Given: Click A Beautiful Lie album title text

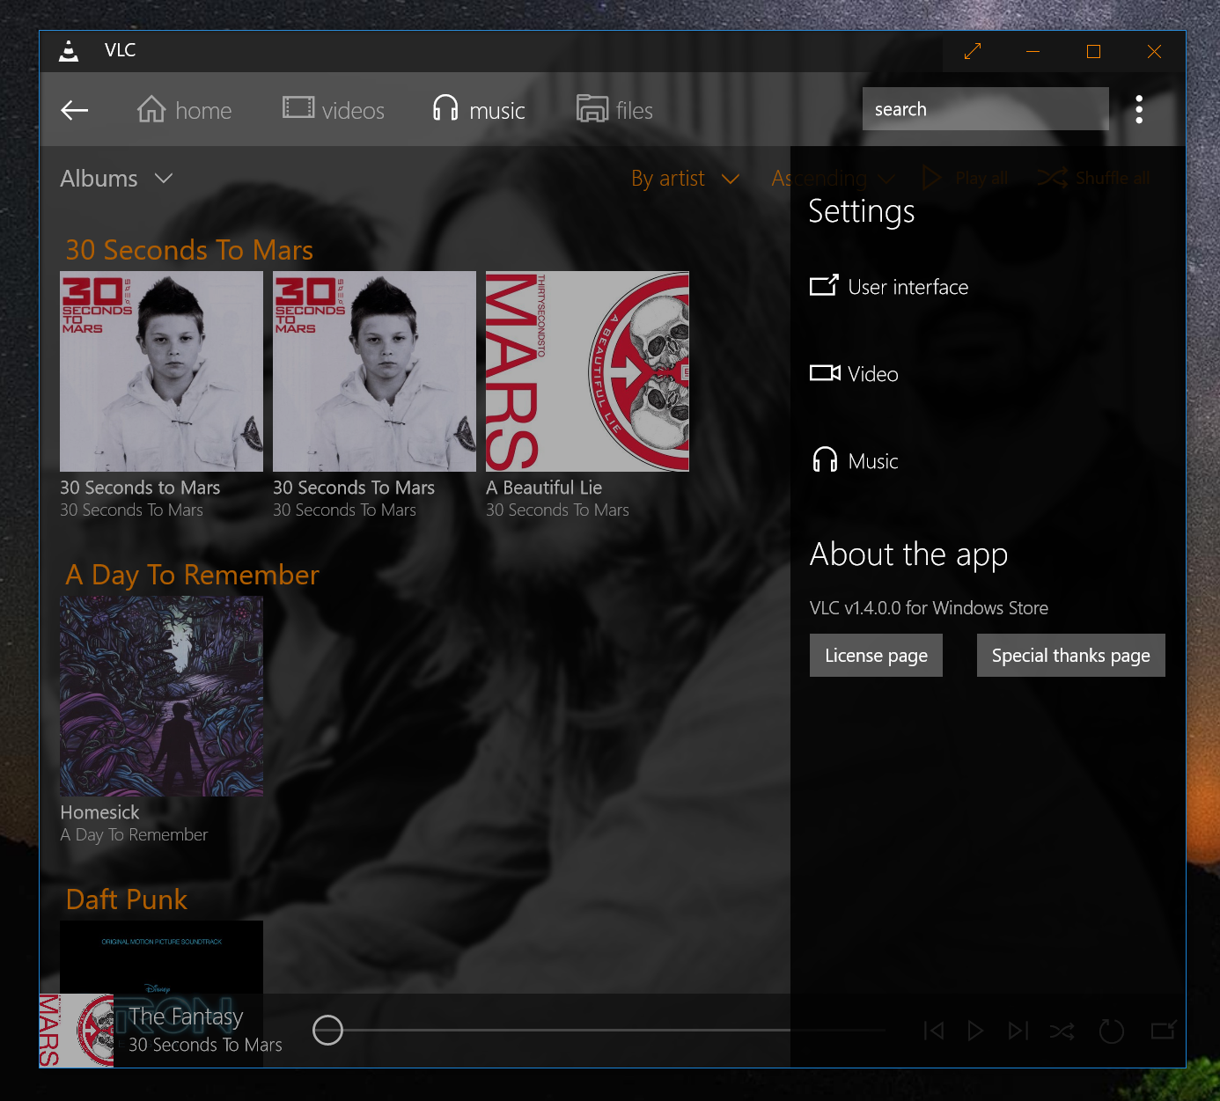Looking at the screenshot, I should click(544, 488).
